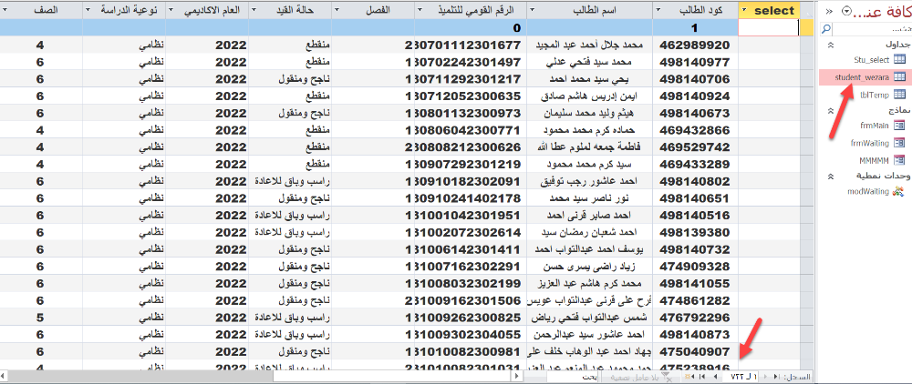
Task: Collapse the نماذج forms group
Action: (x=831, y=110)
